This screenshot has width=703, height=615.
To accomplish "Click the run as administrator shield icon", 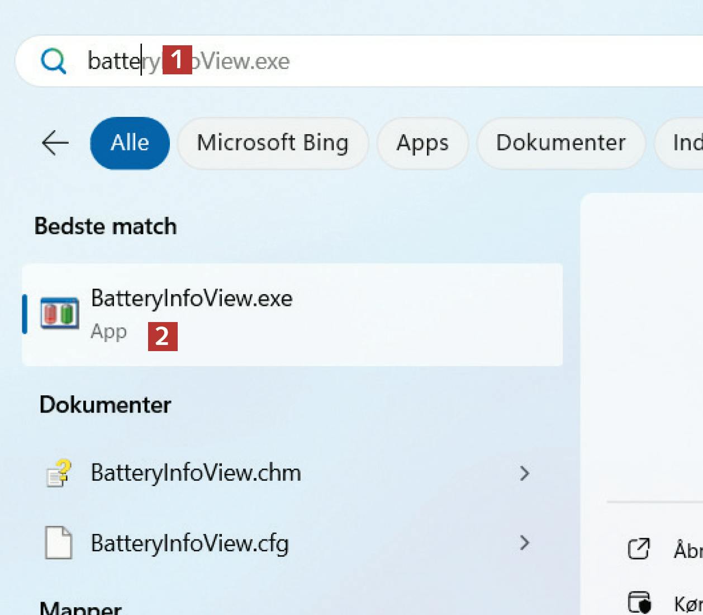I will point(639,603).
